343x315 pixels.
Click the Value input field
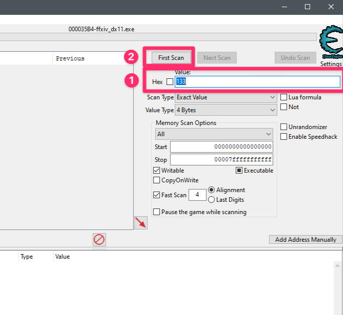coord(257,82)
